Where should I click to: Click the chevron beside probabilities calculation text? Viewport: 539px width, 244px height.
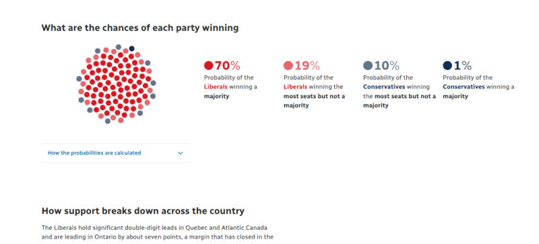[180, 153]
